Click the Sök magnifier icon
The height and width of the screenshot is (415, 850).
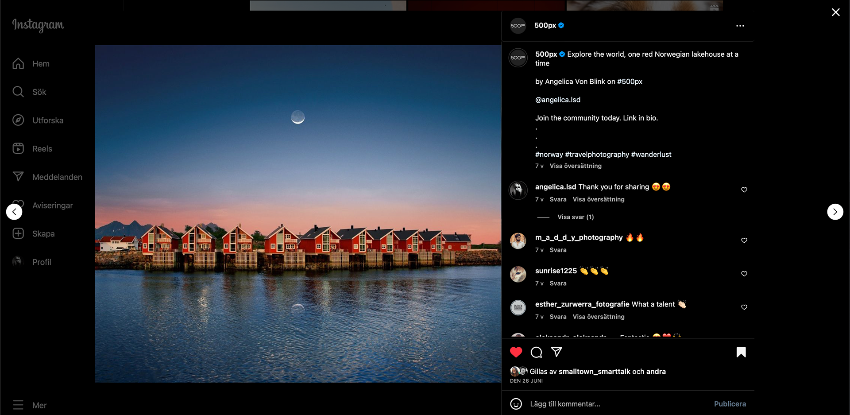18,92
